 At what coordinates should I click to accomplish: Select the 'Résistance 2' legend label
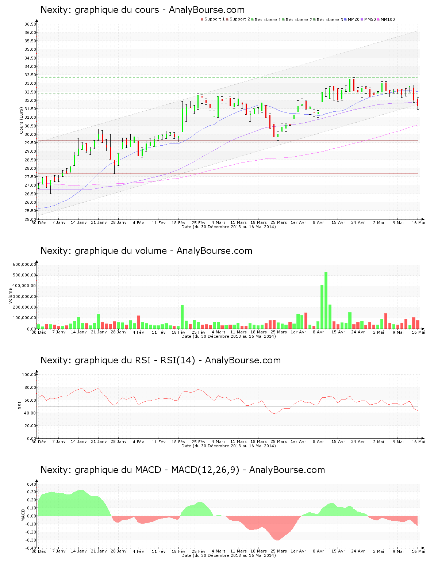(x=299, y=19)
